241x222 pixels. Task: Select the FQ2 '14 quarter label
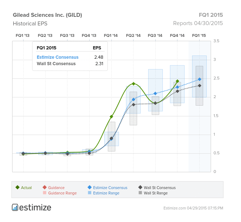[133, 35]
